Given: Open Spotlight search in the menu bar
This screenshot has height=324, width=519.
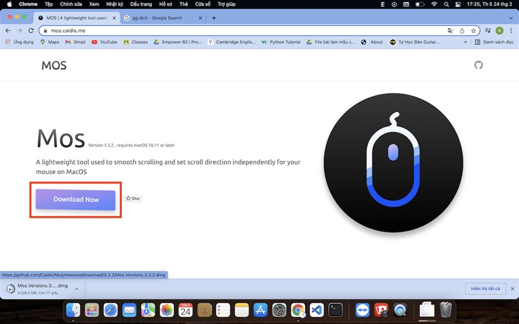Looking at the screenshot, I should coord(446,5).
